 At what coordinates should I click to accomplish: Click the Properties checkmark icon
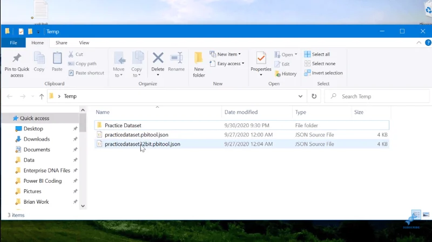(261, 58)
